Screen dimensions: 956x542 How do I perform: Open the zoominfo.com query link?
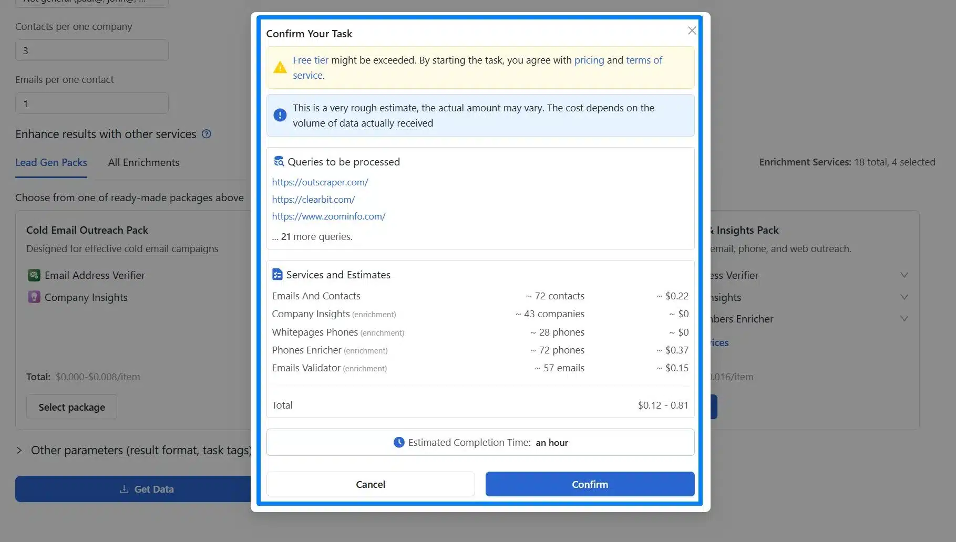click(x=328, y=216)
